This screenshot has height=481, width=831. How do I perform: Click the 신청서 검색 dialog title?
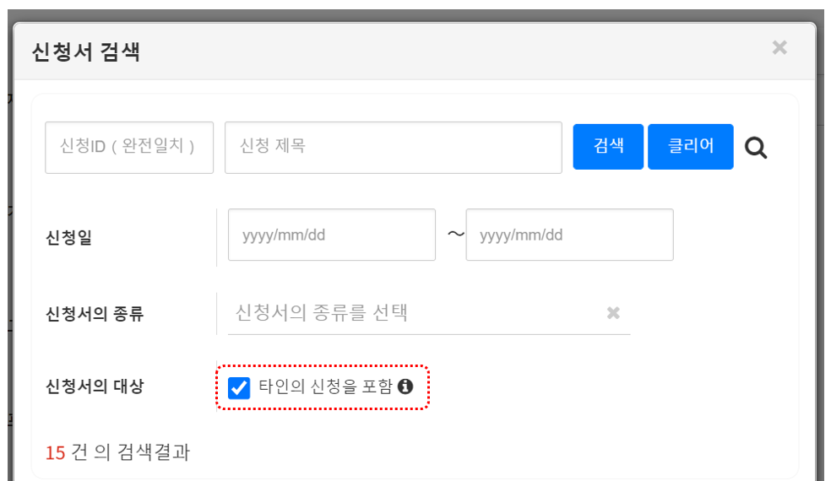tap(85, 52)
